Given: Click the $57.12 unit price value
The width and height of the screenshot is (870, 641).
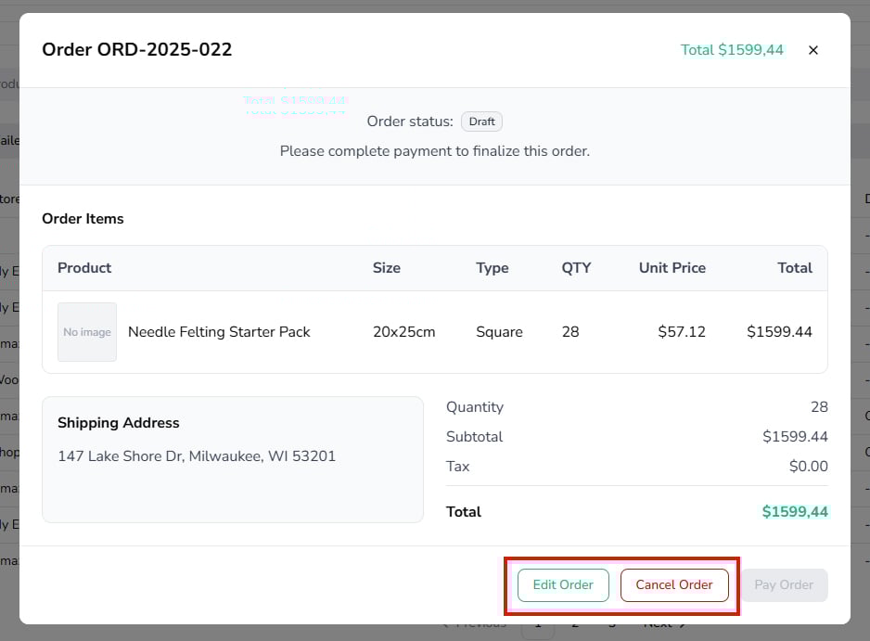Looking at the screenshot, I should tap(682, 332).
